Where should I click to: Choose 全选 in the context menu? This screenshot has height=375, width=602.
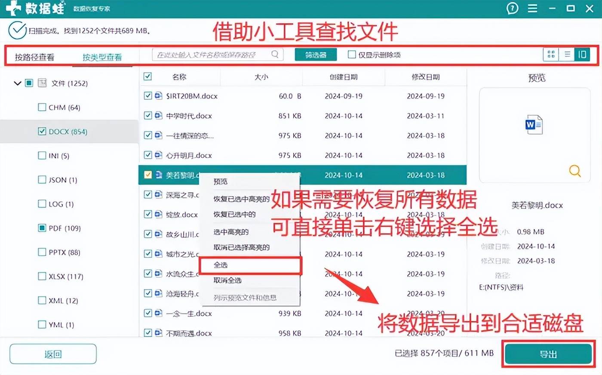(221, 265)
